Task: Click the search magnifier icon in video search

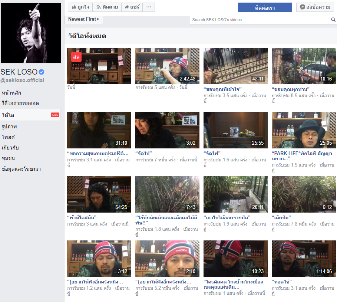Action: (333, 20)
